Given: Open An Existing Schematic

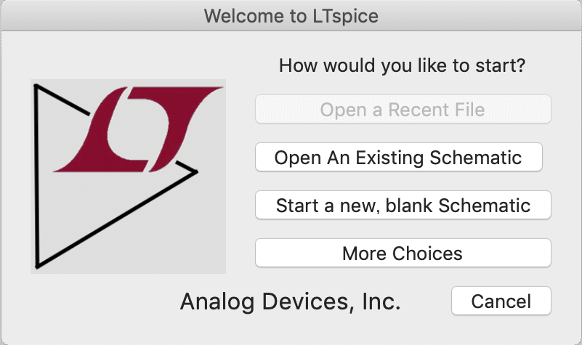Looking at the screenshot, I should 398,158.
